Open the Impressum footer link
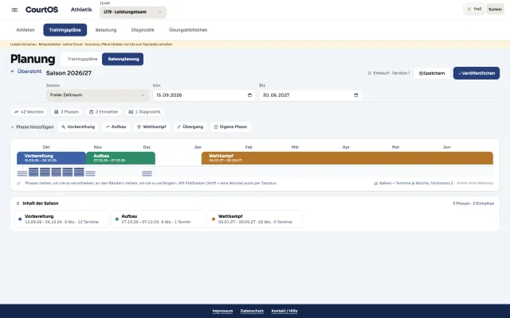Image resolution: width=510 pixels, height=318 pixels. (x=222, y=311)
